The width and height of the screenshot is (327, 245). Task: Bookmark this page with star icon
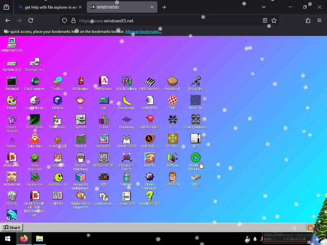[x=274, y=20]
